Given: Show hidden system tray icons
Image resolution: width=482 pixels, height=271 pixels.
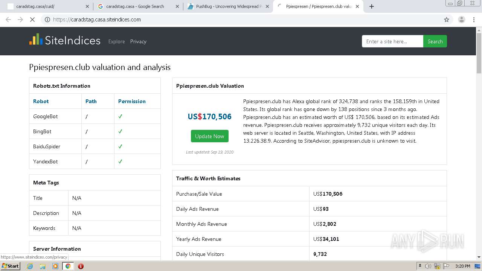Looking at the screenshot, I should pos(420,266).
